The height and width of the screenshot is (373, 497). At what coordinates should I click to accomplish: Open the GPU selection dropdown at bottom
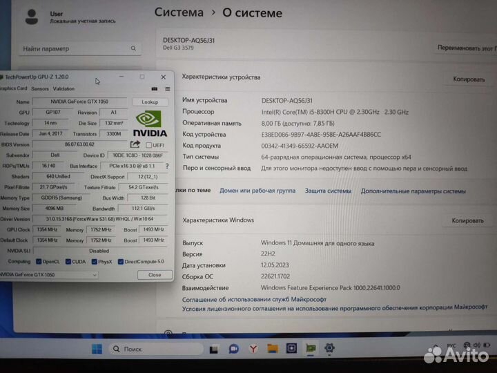(x=49, y=275)
